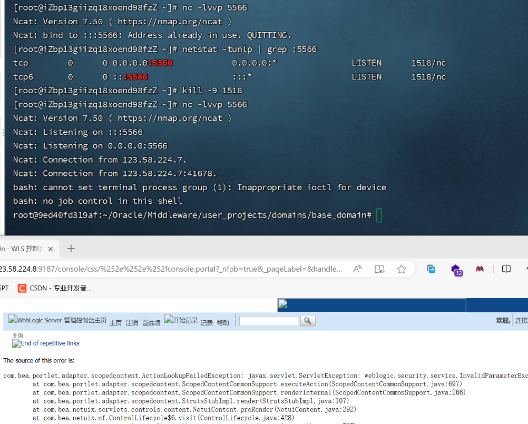528x424 pixels.
Task: Close the WLS console browser tab
Action: pyautogui.click(x=51, y=249)
